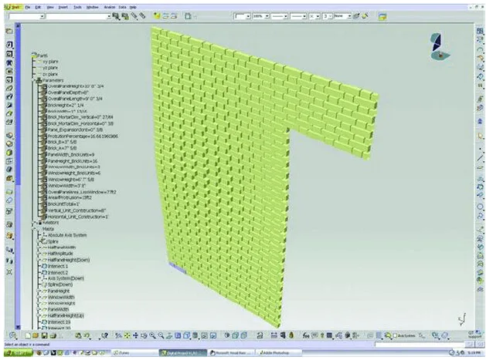Select the OverallPanelDepth parameter

click(x=68, y=93)
